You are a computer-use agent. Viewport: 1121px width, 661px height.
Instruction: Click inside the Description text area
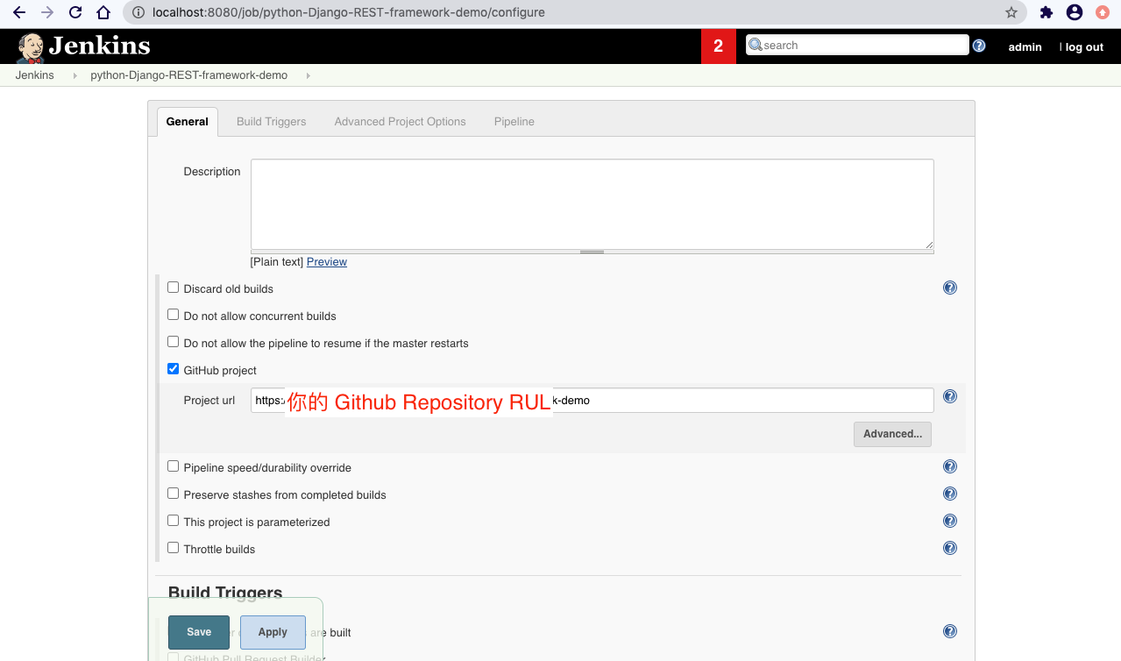point(592,203)
